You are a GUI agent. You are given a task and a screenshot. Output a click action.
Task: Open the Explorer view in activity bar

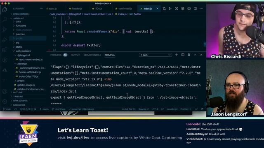[5, 10]
